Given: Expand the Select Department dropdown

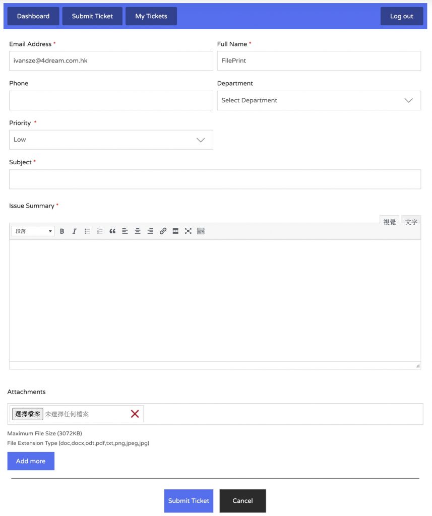Looking at the screenshot, I should click(x=319, y=100).
